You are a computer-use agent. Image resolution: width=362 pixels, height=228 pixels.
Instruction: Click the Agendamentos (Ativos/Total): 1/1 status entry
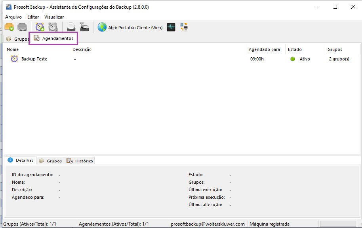click(114, 224)
